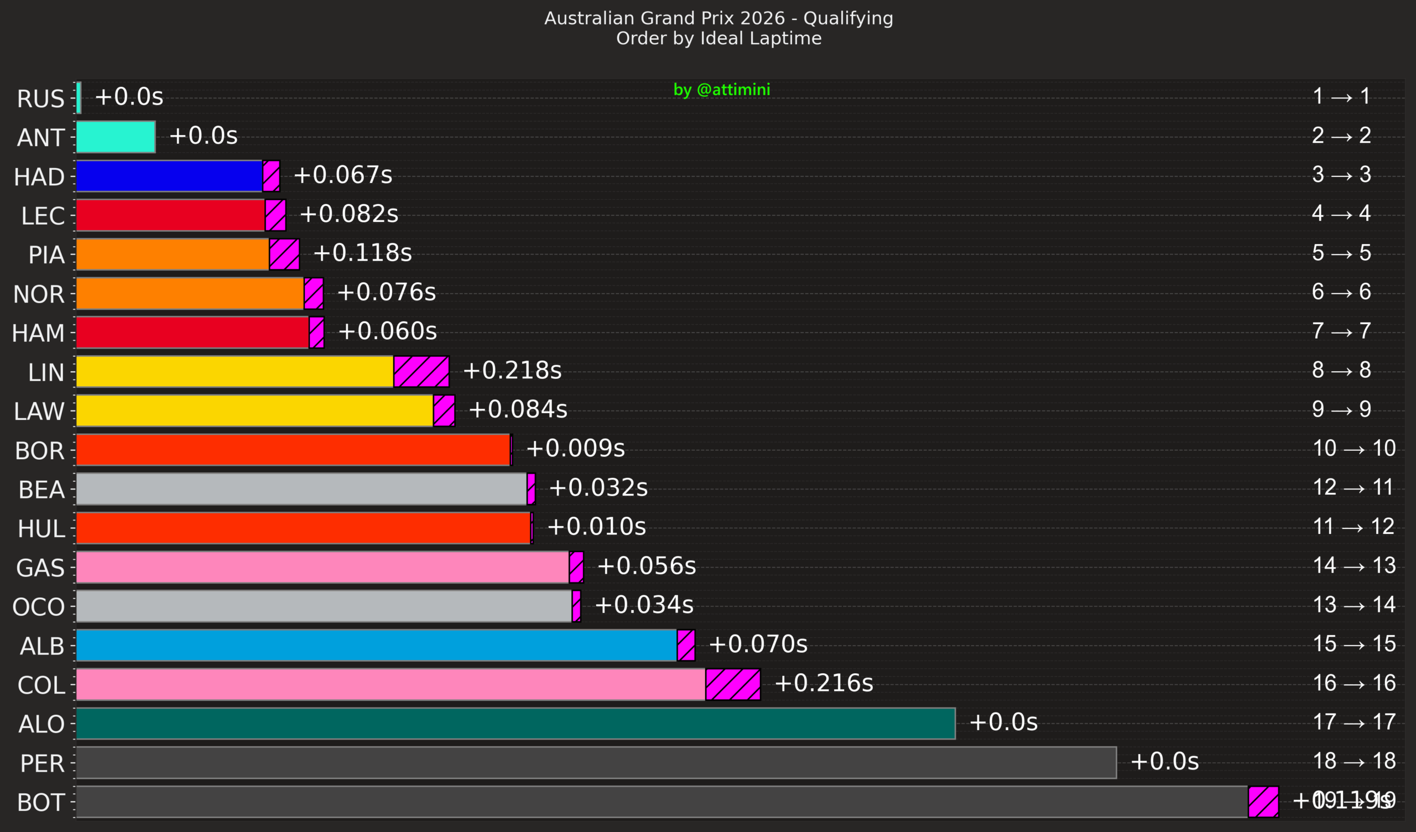Click the magenta hatched segment on COL's bar

[x=733, y=684]
